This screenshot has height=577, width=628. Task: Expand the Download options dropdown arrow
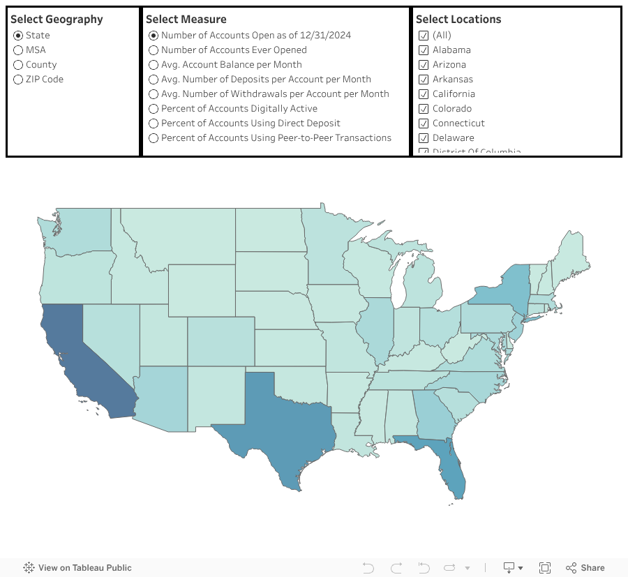tap(520, 567)
